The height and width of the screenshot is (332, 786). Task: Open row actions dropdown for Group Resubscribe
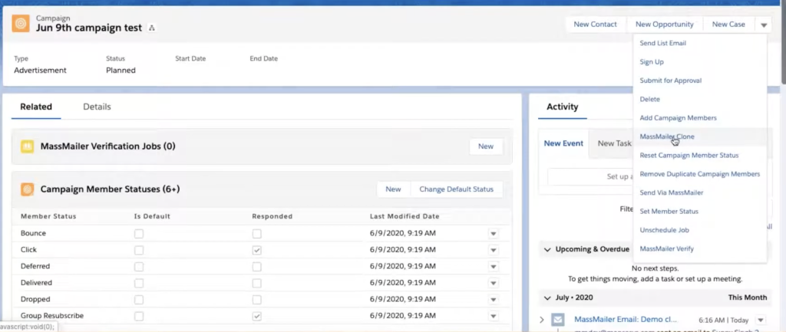point(494,316)
